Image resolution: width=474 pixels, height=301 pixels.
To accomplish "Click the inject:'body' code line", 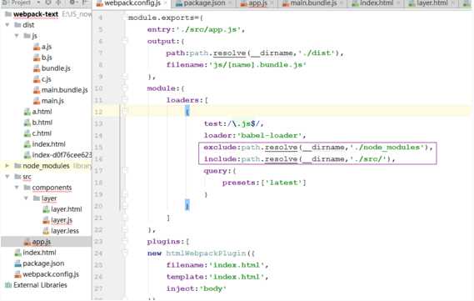I will click(x=197, y=288).
